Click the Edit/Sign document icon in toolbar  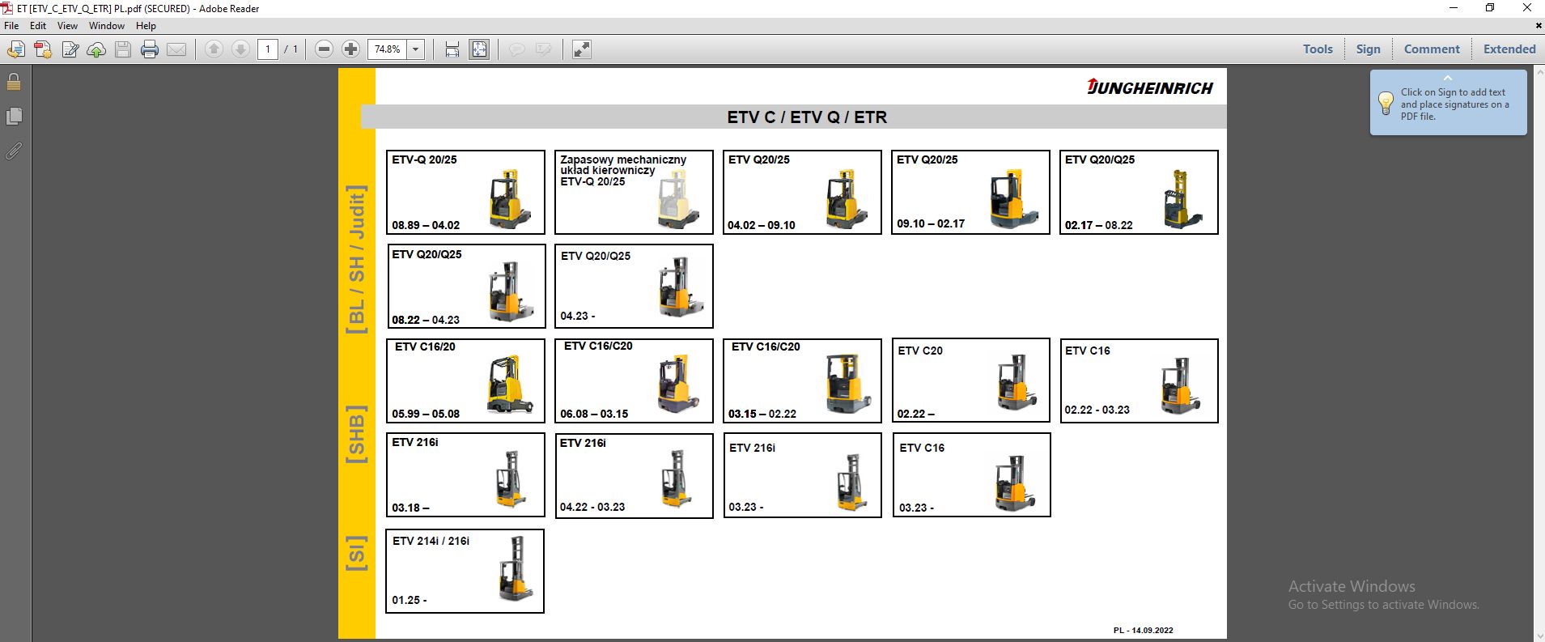[x=70, y=49]
